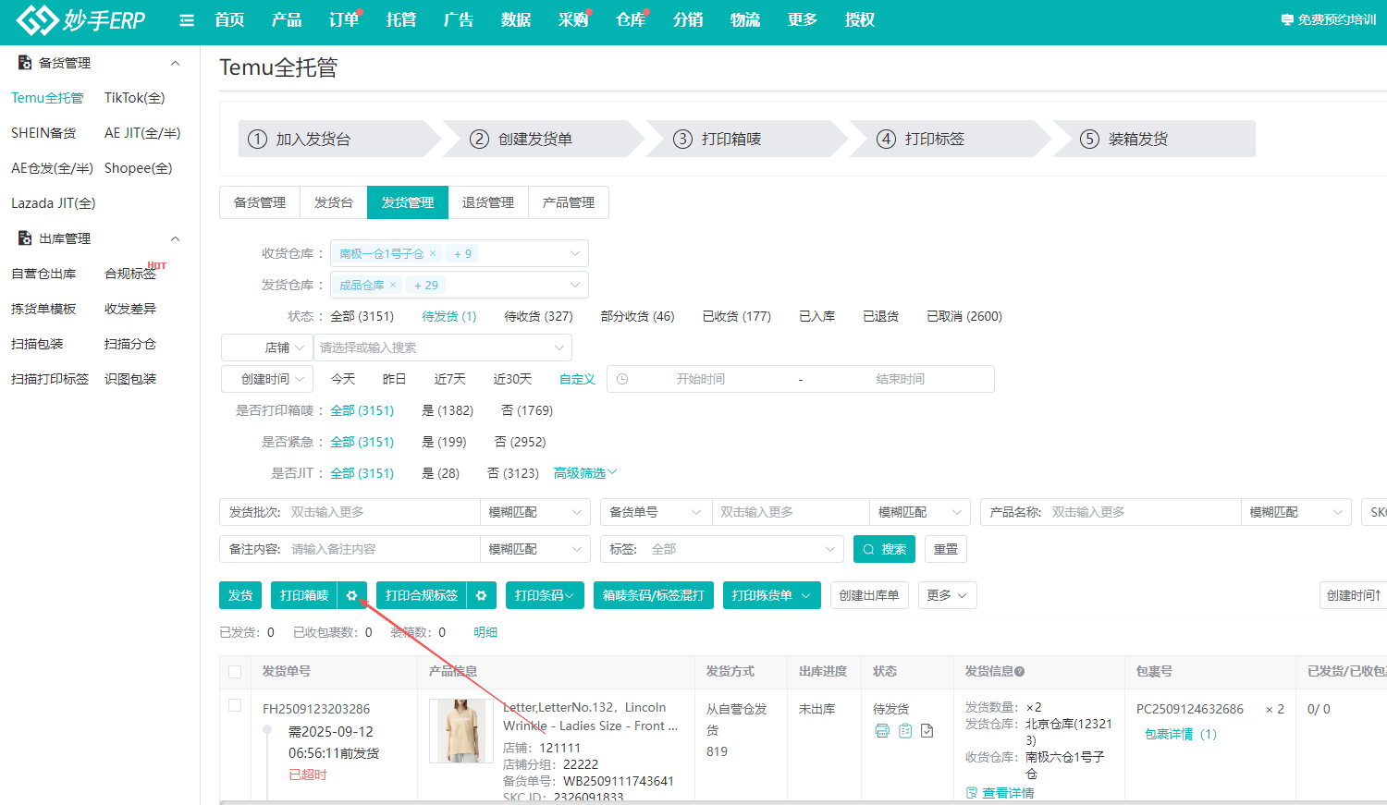1387x805 pixels.
Task: Filter 是否打印箱唛 by 否 (1769)
Action: click(527, 410)
